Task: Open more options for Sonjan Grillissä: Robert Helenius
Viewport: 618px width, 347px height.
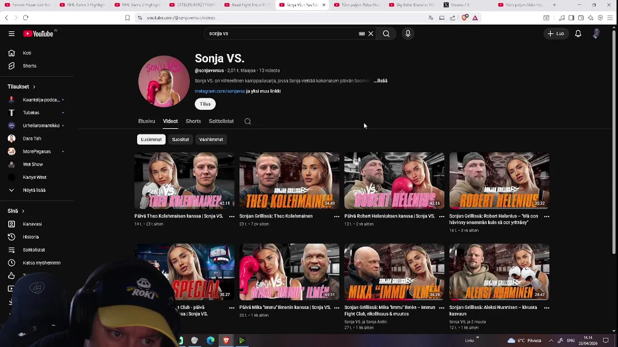Action: pos(547,217)
